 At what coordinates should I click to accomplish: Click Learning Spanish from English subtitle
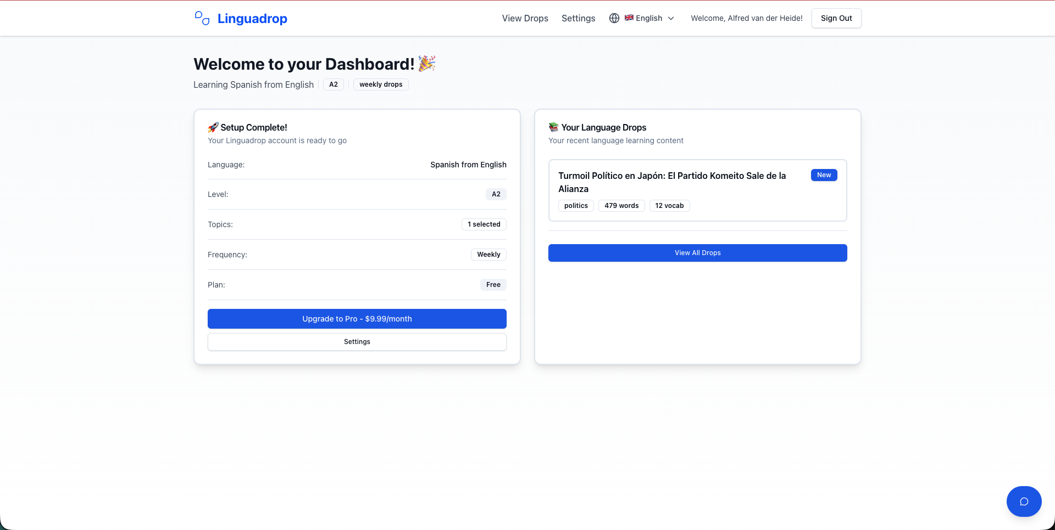tap(253, 84)
